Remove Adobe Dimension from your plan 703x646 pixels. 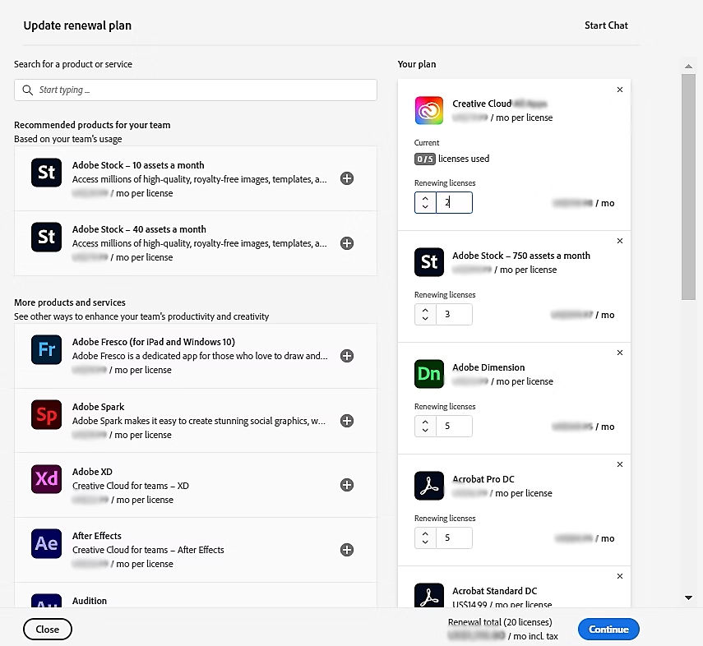(x=620, y=353)
